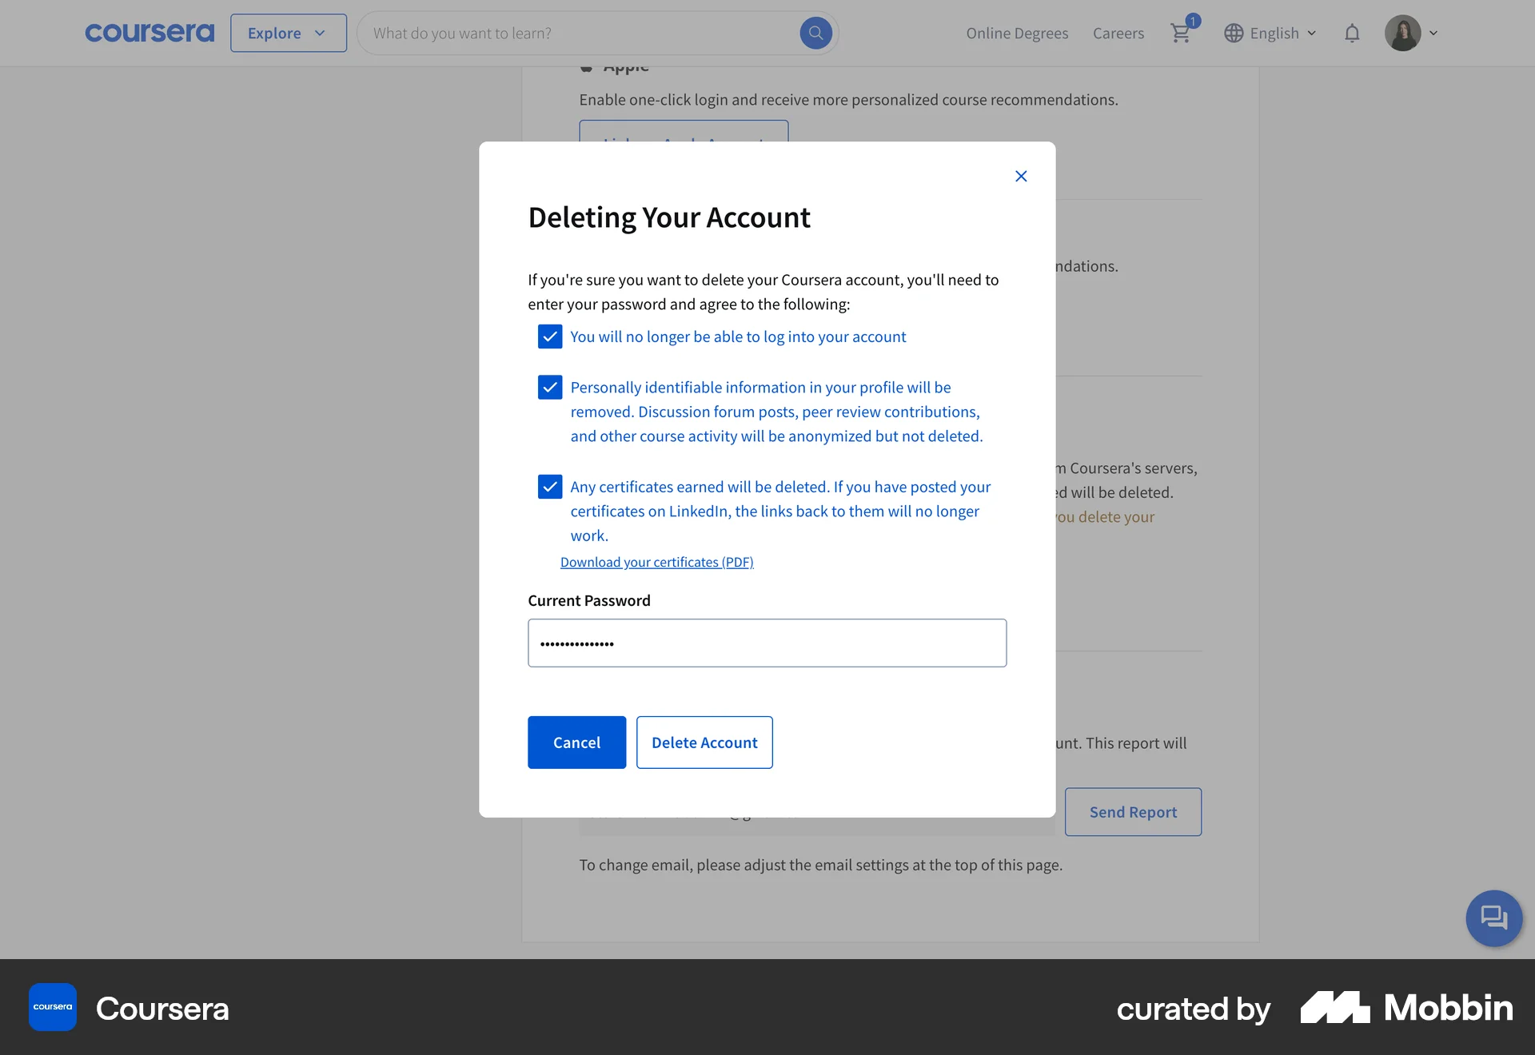This screenshot has height=1055, width=1535.
Task: Open the shopping cart
Action: [1182, 33]
